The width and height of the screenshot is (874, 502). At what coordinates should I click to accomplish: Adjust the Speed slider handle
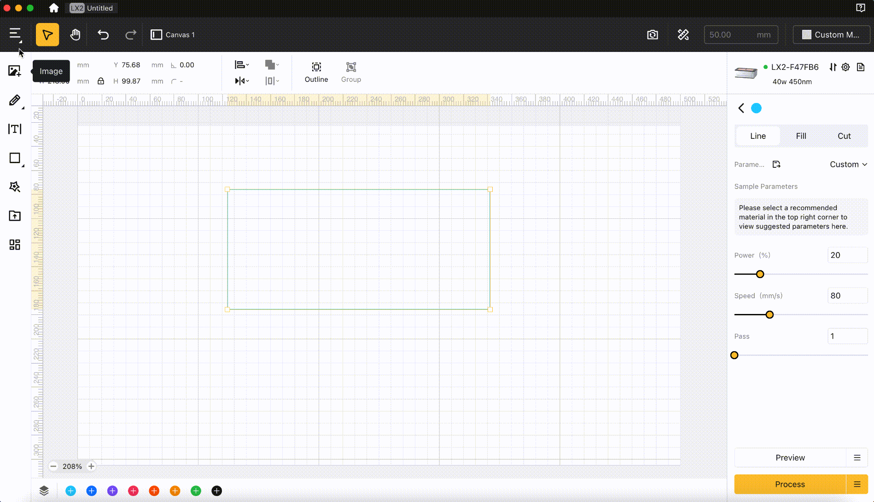[769, 314]
